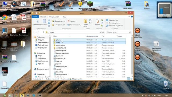172x97 pixels.
Task: Click the Поиск: server search field
Action: click(x=119, y=32)
